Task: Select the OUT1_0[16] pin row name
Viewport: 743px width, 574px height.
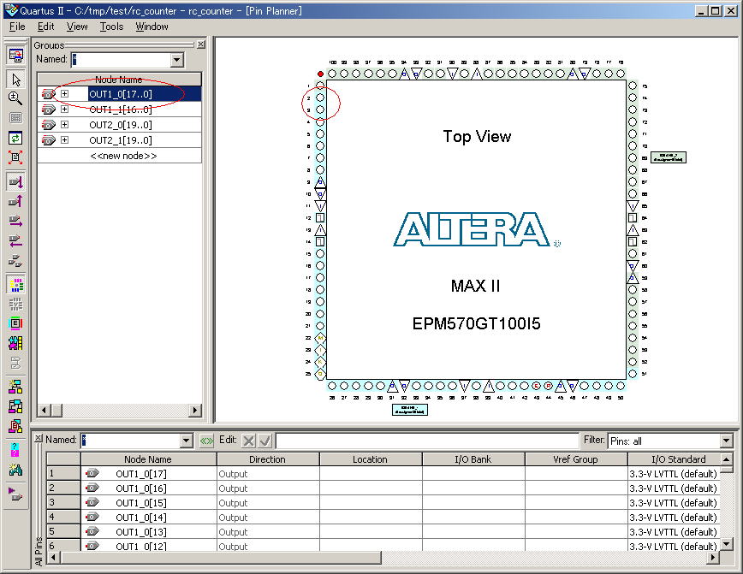Action: click(x=140, y=488)
